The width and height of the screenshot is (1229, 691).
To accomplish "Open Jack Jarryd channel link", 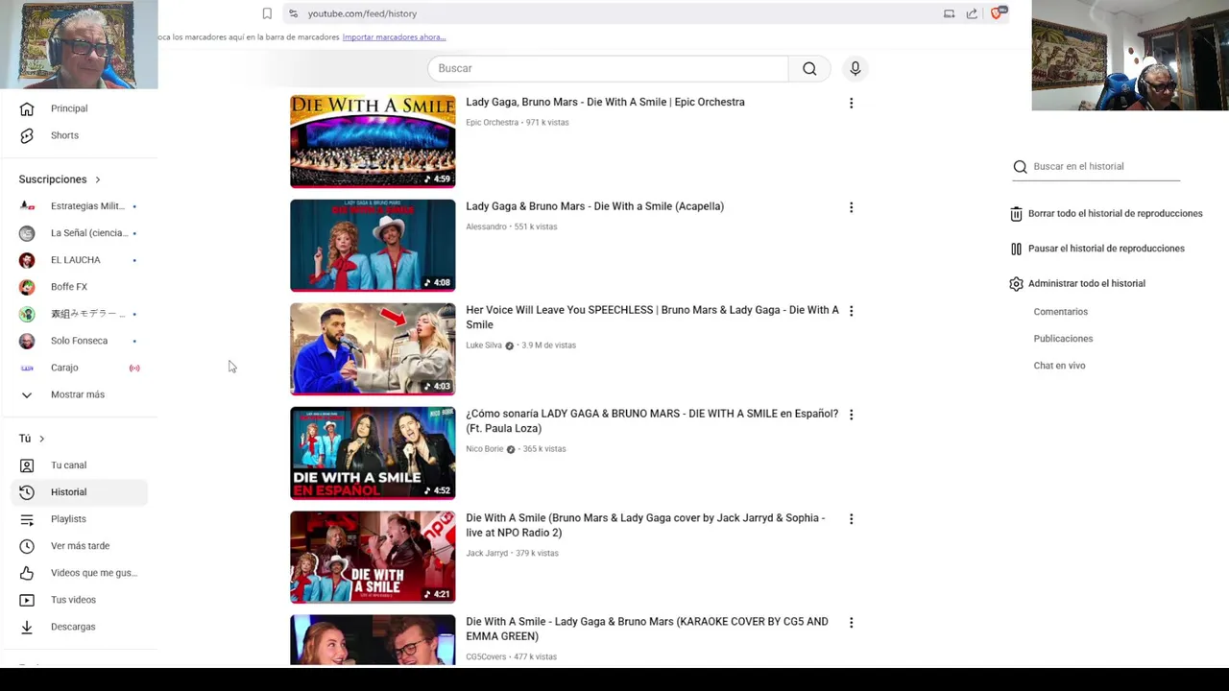I will point(487,554).
